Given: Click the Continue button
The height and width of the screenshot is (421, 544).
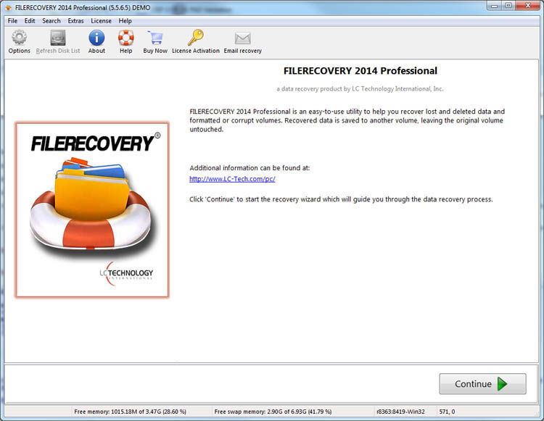Looking at the screenshot, I should pos(482,383).
